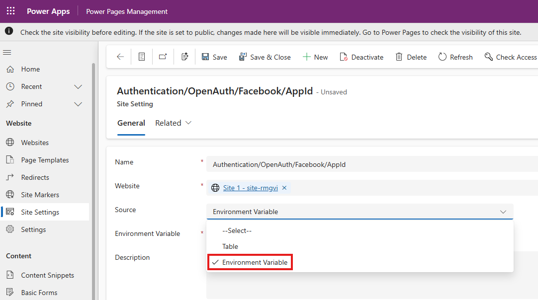Open record in new window icon
This screenshot has height=300, width=538.
[163, 57]
